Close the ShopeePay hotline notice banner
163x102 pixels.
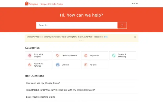(135, 37)
